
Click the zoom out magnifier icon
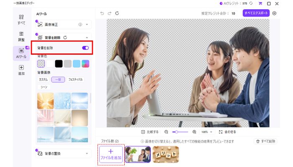166,132
